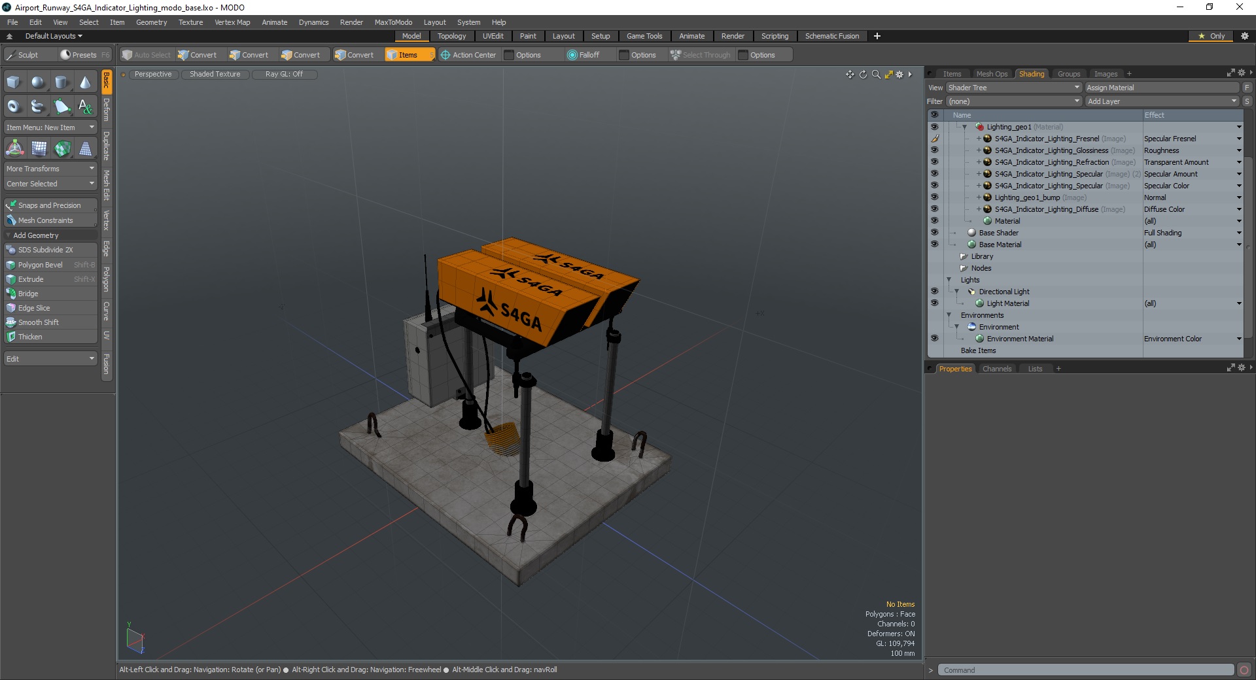Toggle visibility of Directional Light
The width and height of the screenshot is (1256, 680).
click(934, 292)
